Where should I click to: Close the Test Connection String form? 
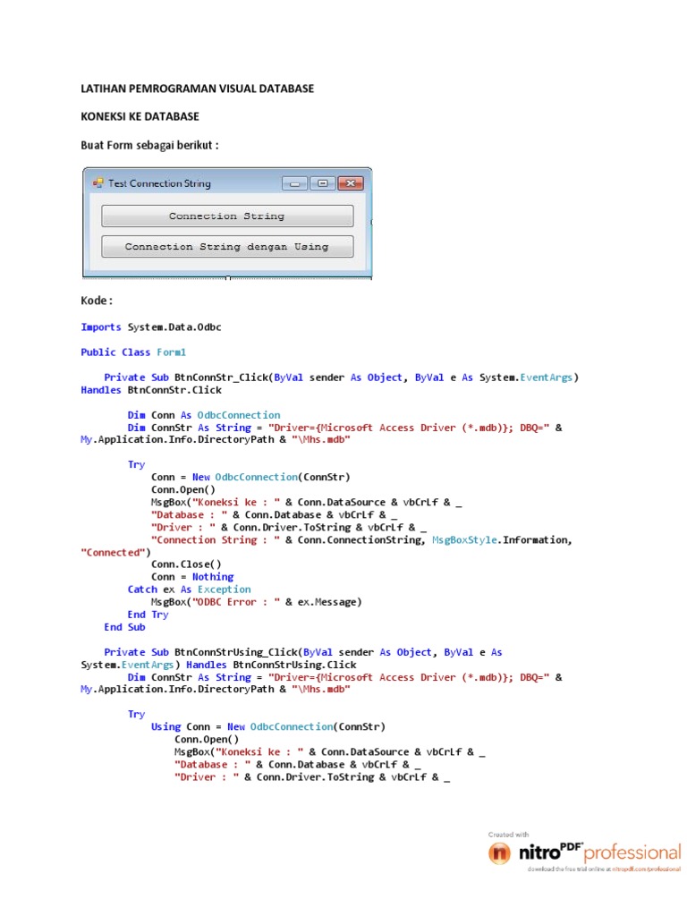(x=351, y=183)
